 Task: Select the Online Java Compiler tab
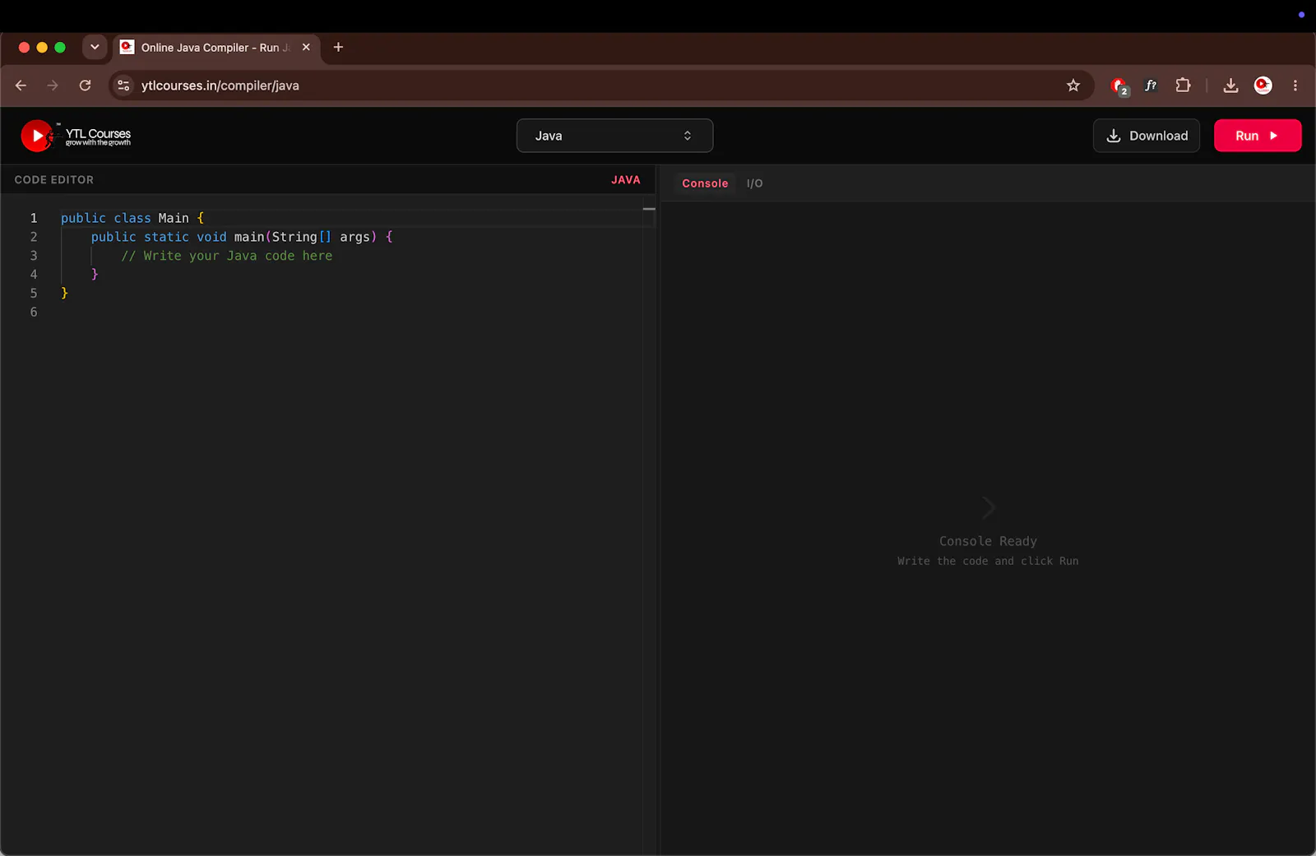pos(217,47)
